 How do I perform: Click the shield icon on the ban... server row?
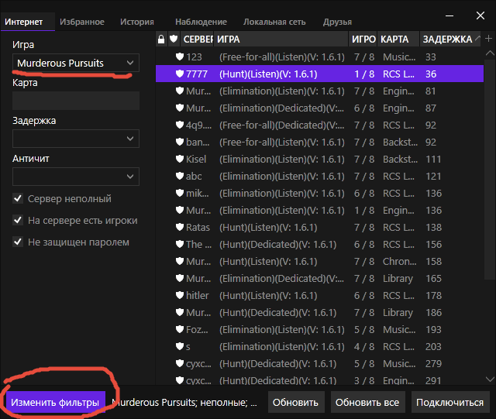click(179, 142)
